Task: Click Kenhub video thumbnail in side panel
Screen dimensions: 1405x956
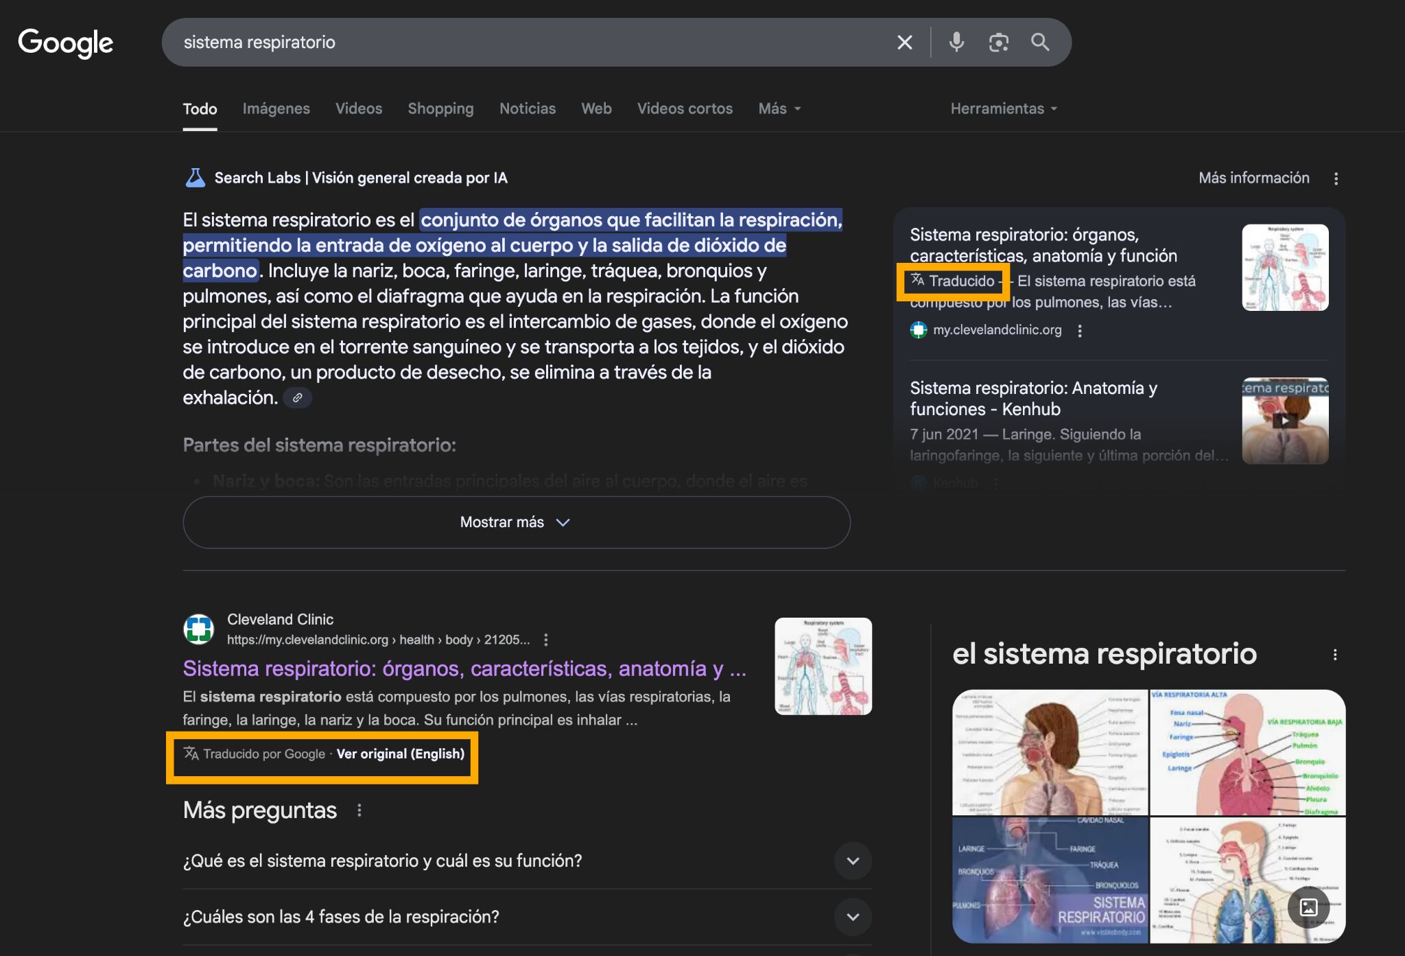Action: coord(1284,421)
